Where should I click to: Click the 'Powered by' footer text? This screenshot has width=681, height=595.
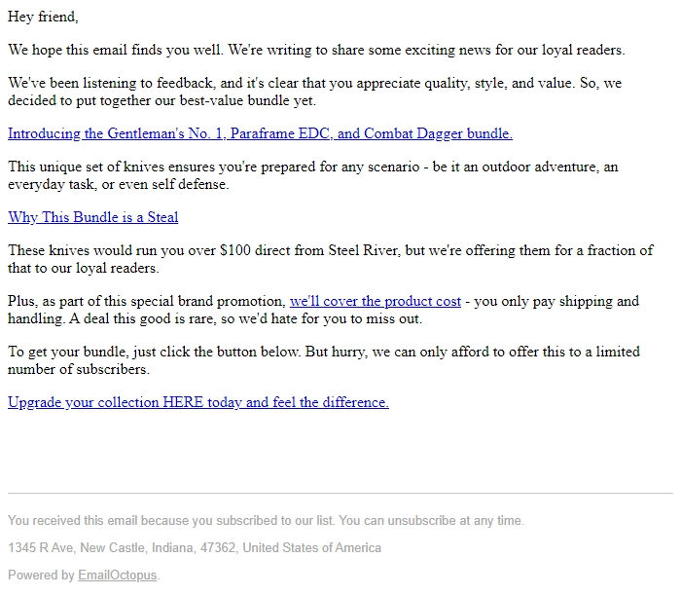point(41,575)
